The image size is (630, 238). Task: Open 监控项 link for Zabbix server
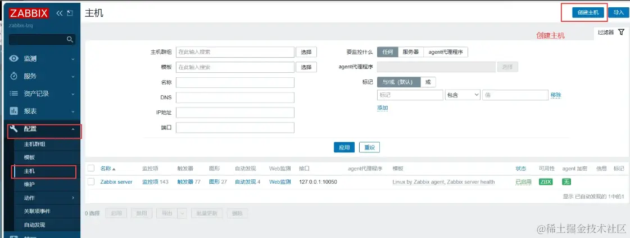tap(150, 182)
